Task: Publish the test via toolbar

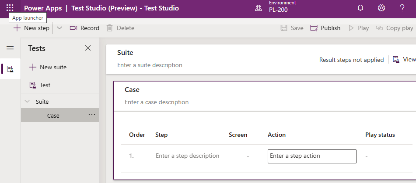Action: (325, 28)
